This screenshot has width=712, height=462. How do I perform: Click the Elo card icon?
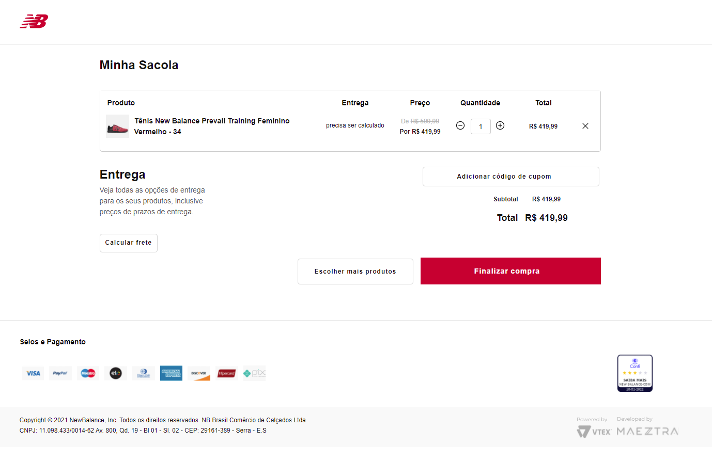coord(116,373)
